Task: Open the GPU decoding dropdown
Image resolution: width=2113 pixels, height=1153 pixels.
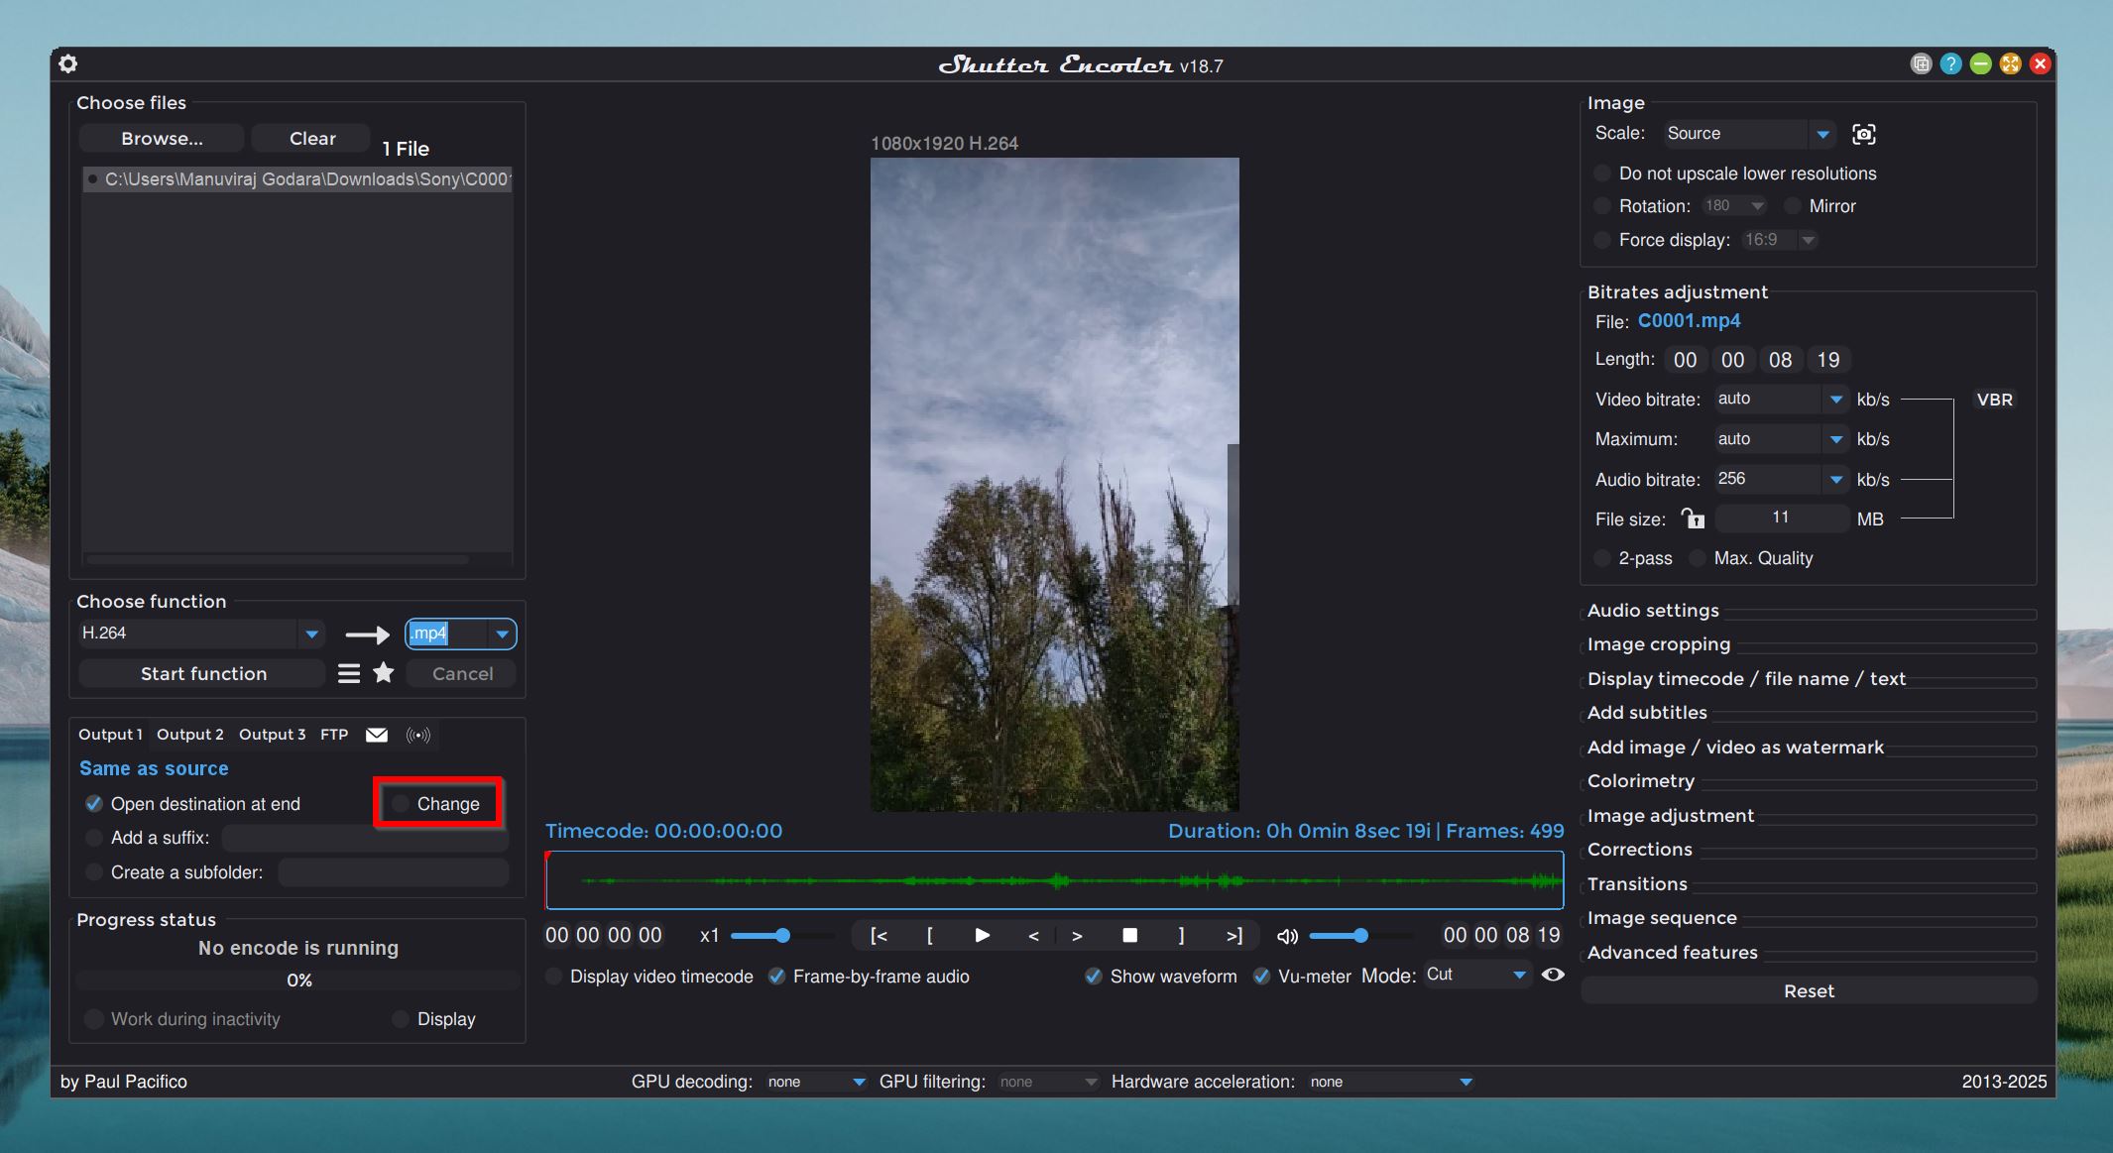Action: (816, 1082)
